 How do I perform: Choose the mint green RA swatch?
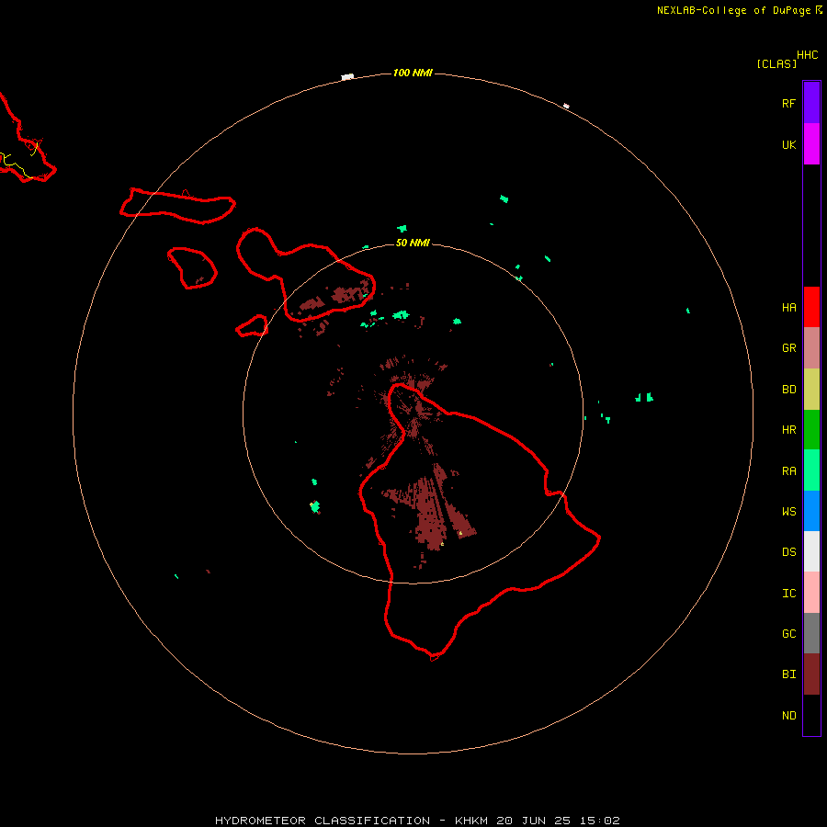coord(811,470)
